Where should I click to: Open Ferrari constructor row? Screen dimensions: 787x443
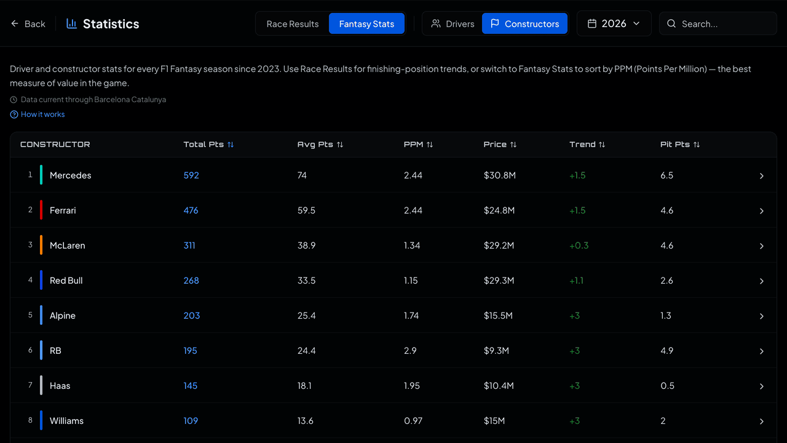pos(393,210)
